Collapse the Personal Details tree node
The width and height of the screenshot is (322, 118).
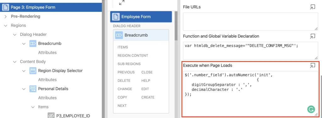[x=24, y=89]
